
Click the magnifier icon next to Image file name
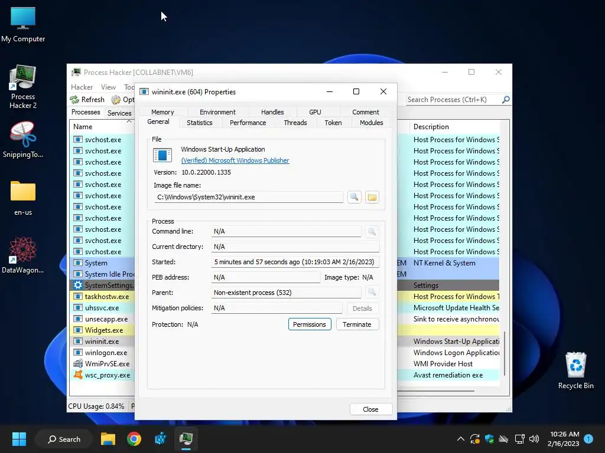[354, 197]
